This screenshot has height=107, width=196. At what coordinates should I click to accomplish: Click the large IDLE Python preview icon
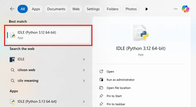[141, 33]
